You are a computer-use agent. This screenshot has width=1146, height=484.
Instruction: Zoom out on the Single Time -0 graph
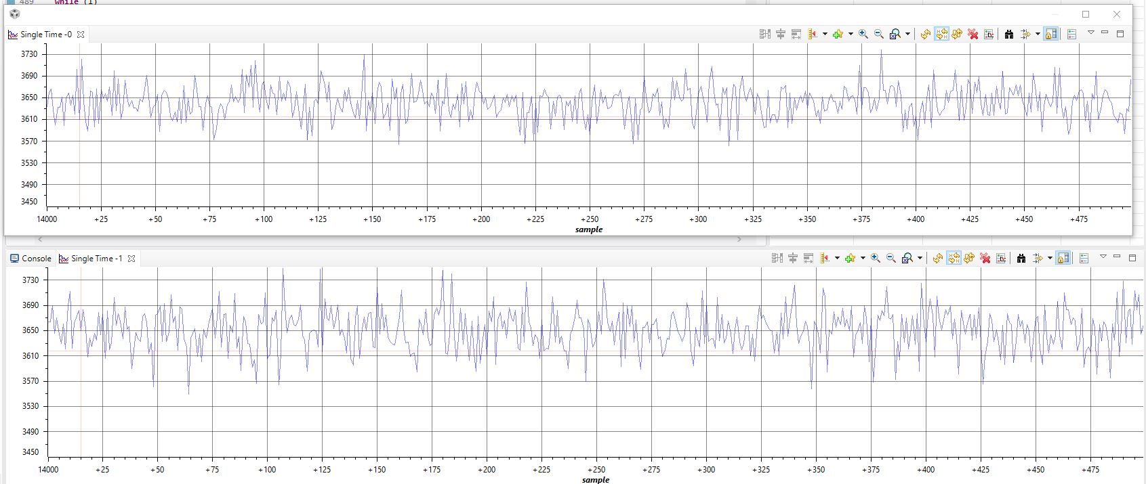(x=878, y=34)
